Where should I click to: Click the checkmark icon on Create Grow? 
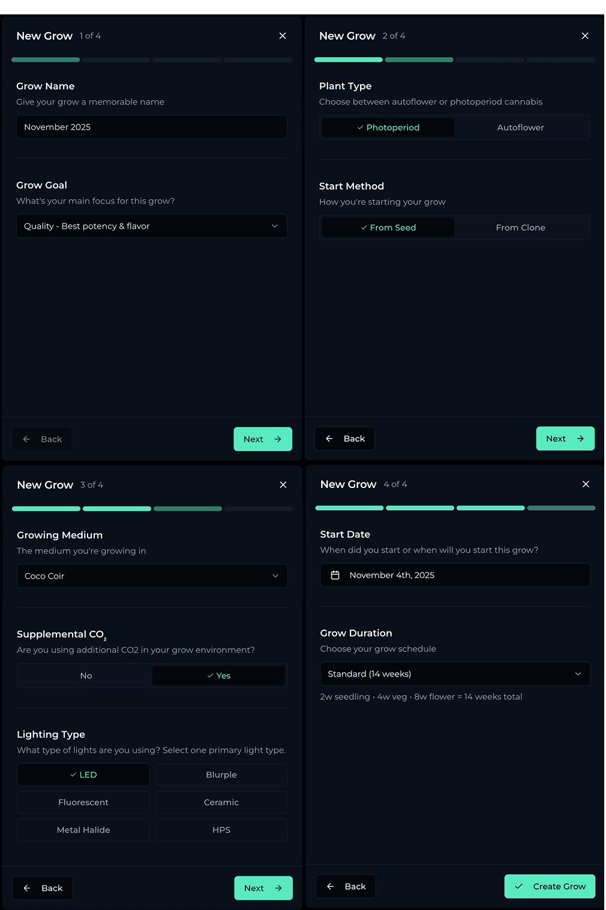[519, 887]
